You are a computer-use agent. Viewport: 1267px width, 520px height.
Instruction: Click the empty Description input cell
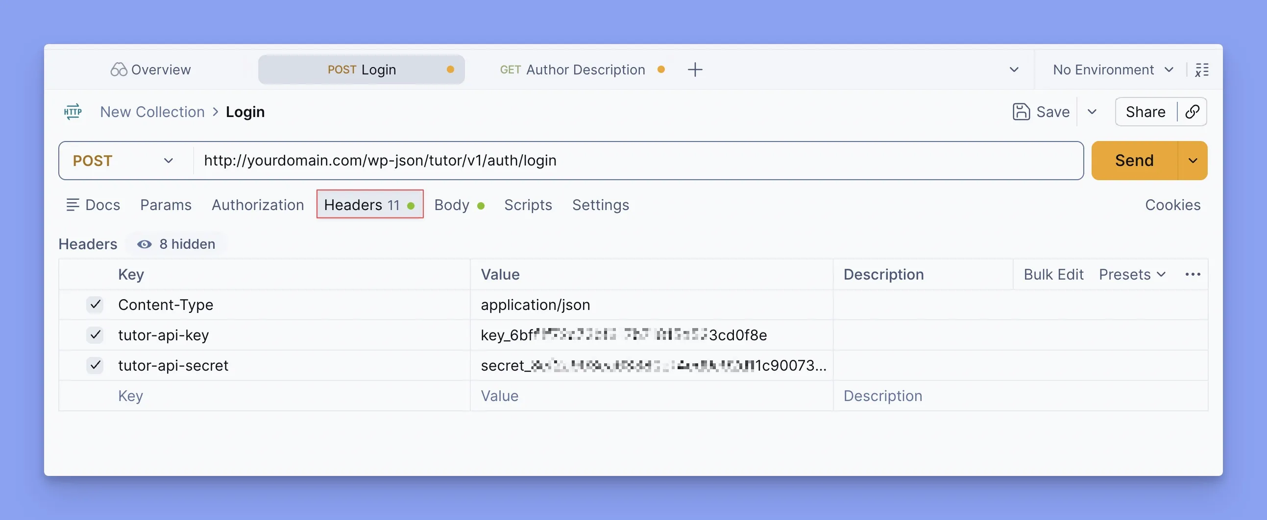1021,396
